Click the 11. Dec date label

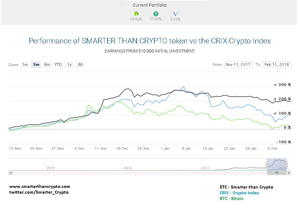[x=101, y=148]
